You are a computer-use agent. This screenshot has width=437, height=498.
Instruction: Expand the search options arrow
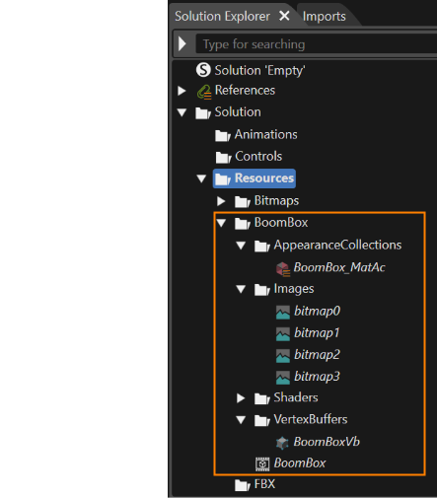click(182, 43)
